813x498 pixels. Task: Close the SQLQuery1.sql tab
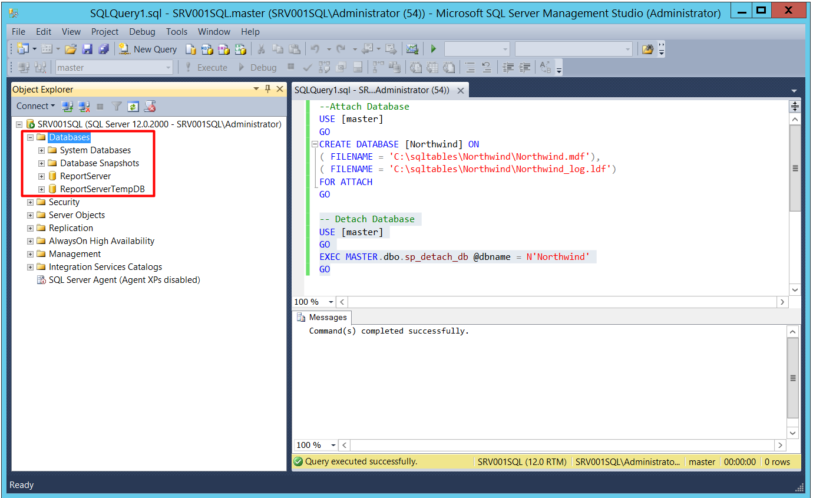(461, 90)
